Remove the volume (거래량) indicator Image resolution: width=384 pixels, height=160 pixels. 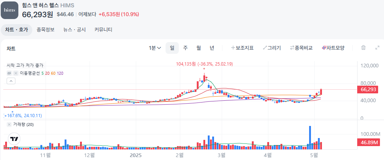(9, 124)
